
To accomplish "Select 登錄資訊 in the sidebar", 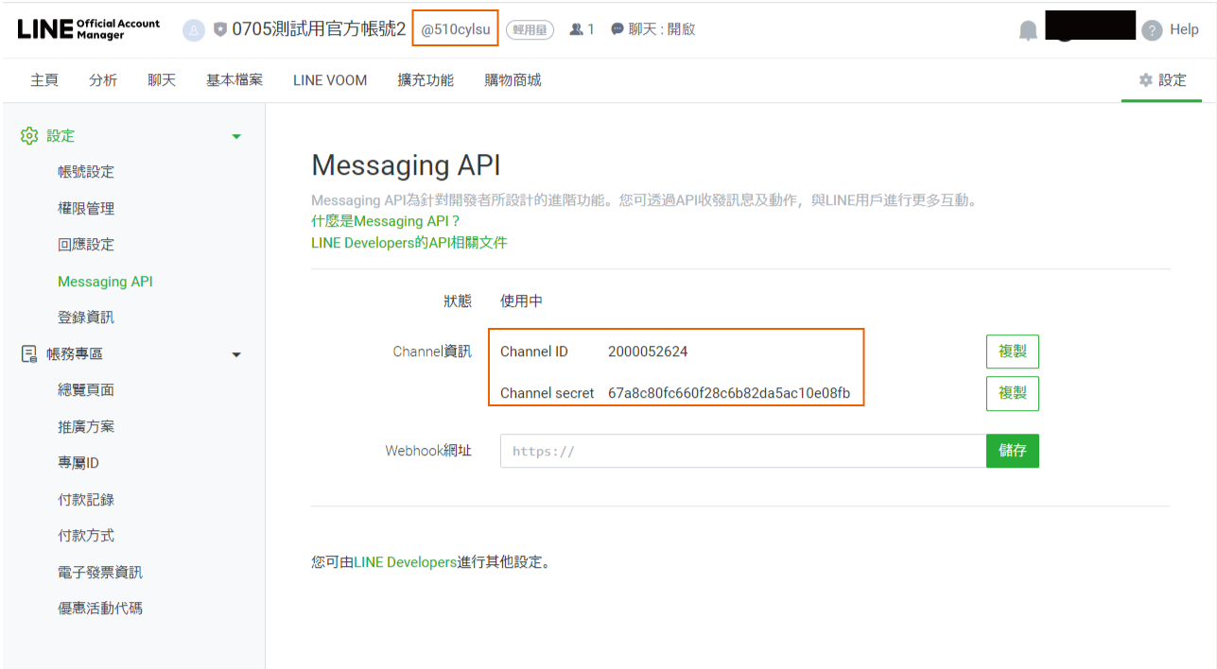I will (86, 317).
